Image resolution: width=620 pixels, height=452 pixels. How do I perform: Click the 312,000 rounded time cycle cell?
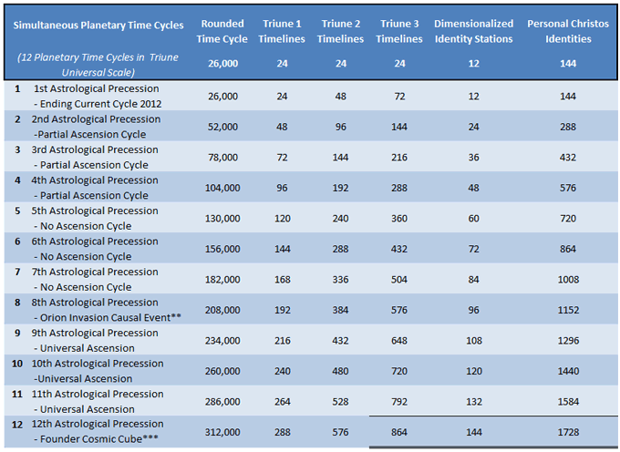pyautogui.click(x=222, y=431)
